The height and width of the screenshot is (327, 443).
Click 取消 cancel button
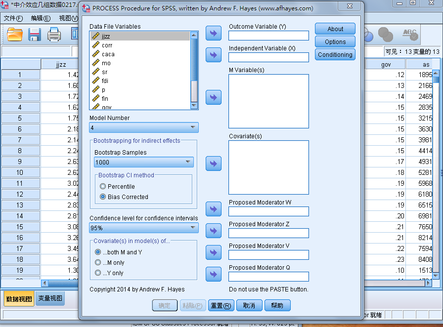coord(249,306)
